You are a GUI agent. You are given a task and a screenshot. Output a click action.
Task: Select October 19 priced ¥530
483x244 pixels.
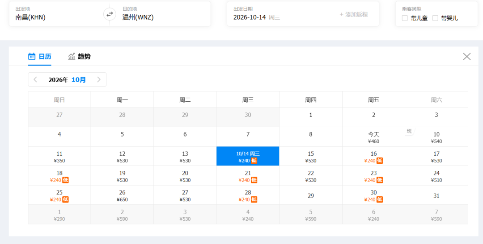click(122, 175)
